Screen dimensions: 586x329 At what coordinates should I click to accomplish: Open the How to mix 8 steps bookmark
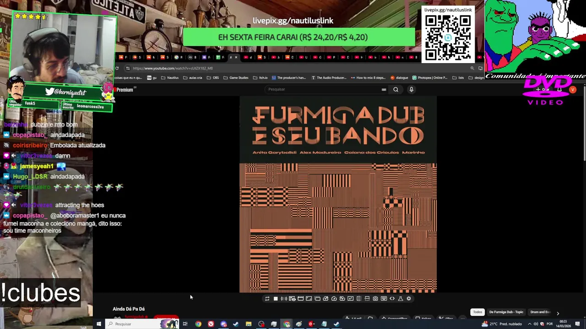coord(368,78)
